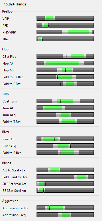The image size is (102, 221).
Task: Select the Aggression Factor bar
Action: point(65,208)
